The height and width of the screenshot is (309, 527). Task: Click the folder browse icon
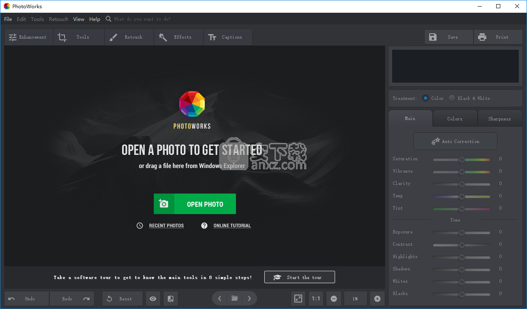pos(235,298)
